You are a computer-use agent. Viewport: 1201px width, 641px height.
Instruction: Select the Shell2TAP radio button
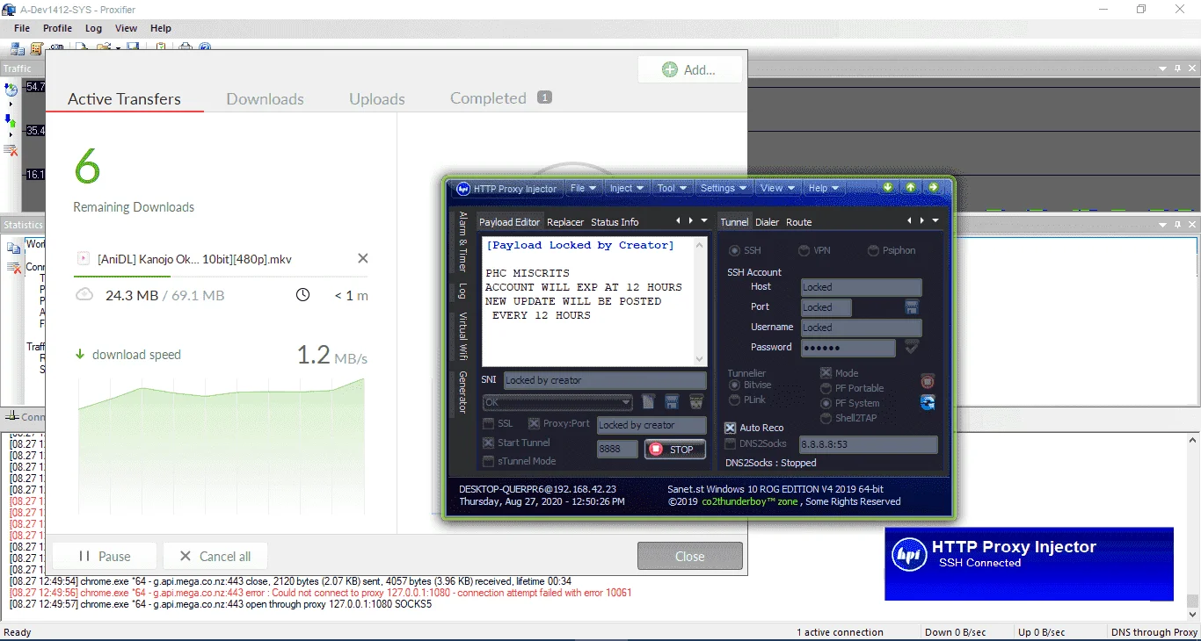(826, 418)
